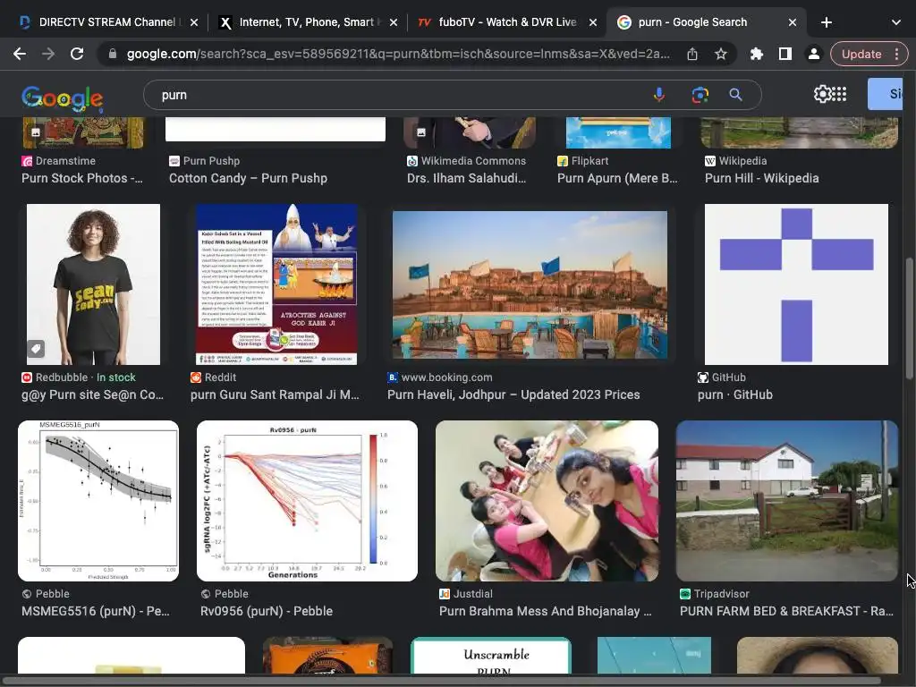Open the profile avatar icon

(813, 54)
